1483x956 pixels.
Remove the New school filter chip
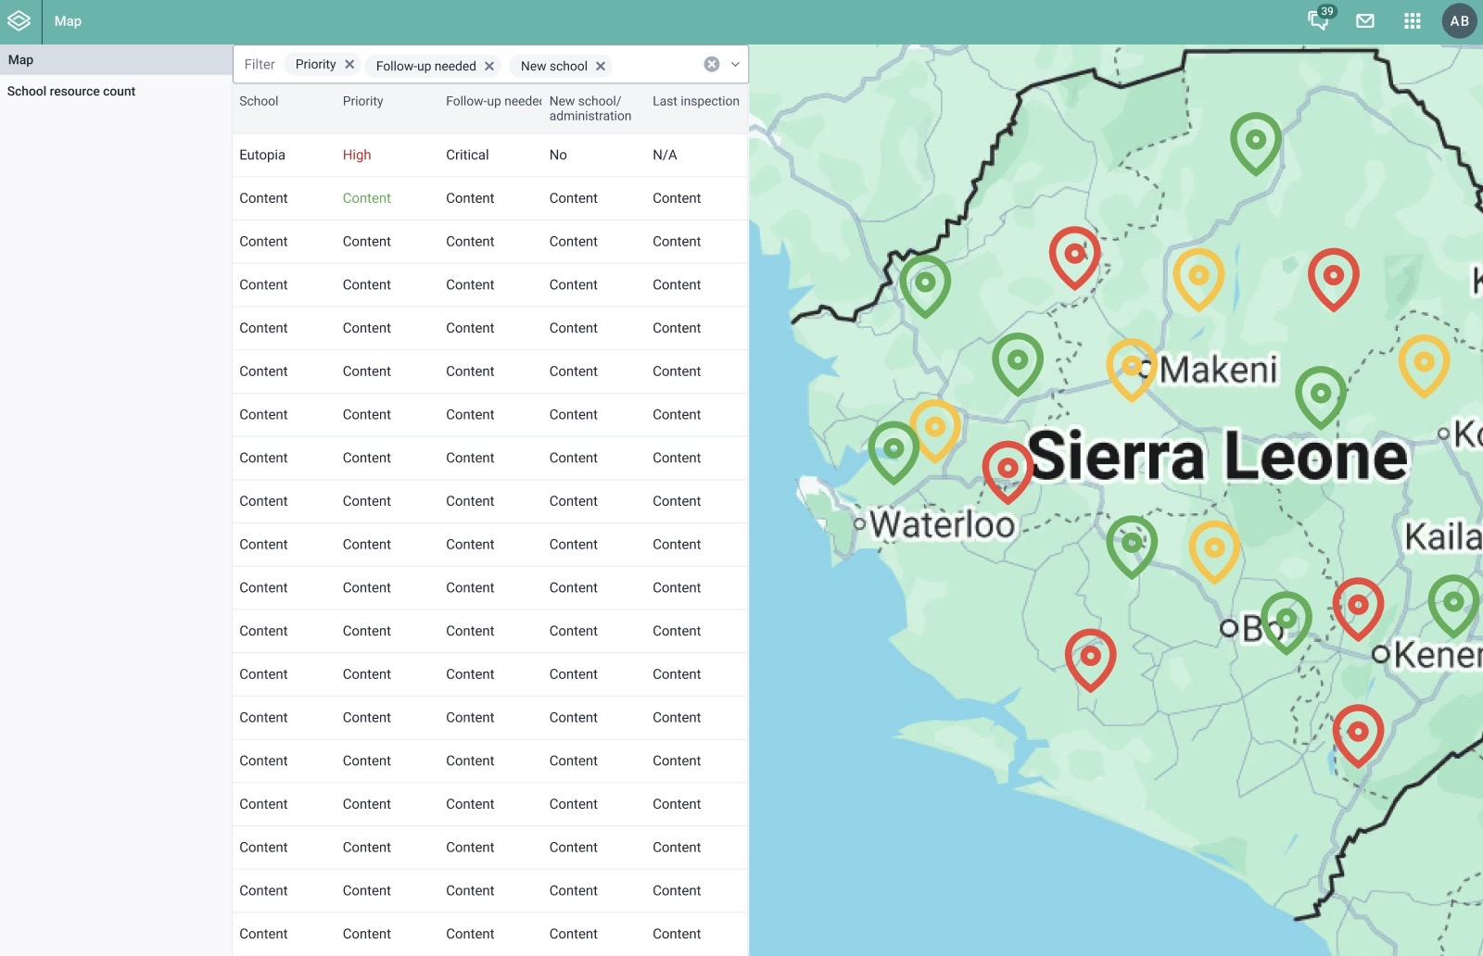tap(602, 66)
